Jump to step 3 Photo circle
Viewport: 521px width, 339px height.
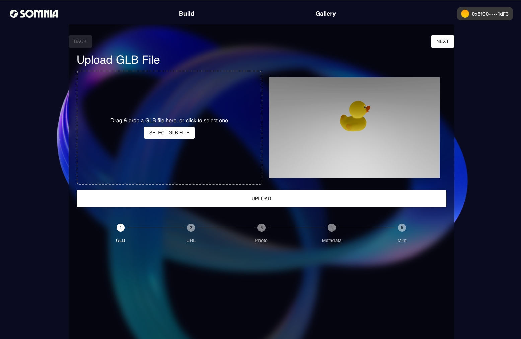262,228
